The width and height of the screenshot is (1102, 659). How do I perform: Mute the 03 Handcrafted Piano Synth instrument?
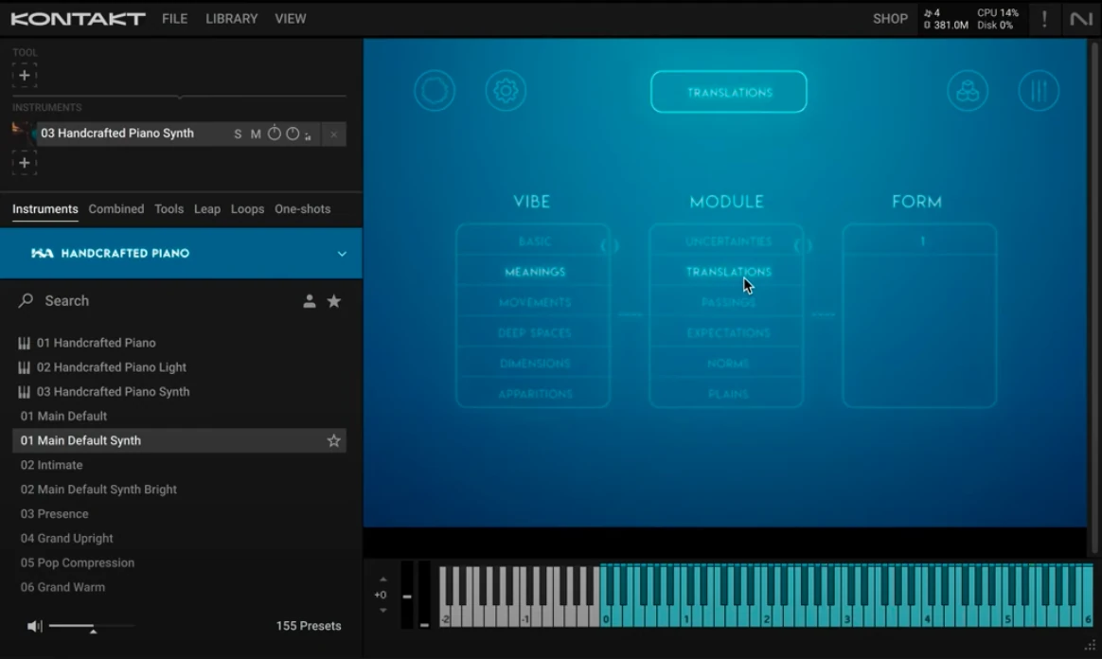(256, 134)
